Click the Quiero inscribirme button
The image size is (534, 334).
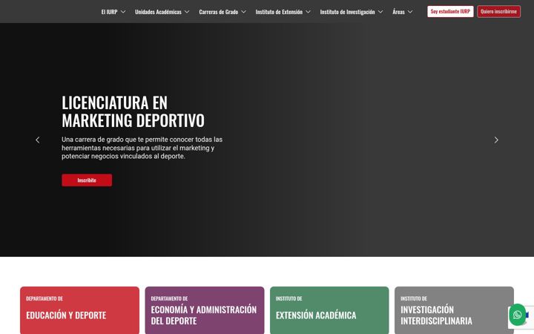[x=498, y=11]
